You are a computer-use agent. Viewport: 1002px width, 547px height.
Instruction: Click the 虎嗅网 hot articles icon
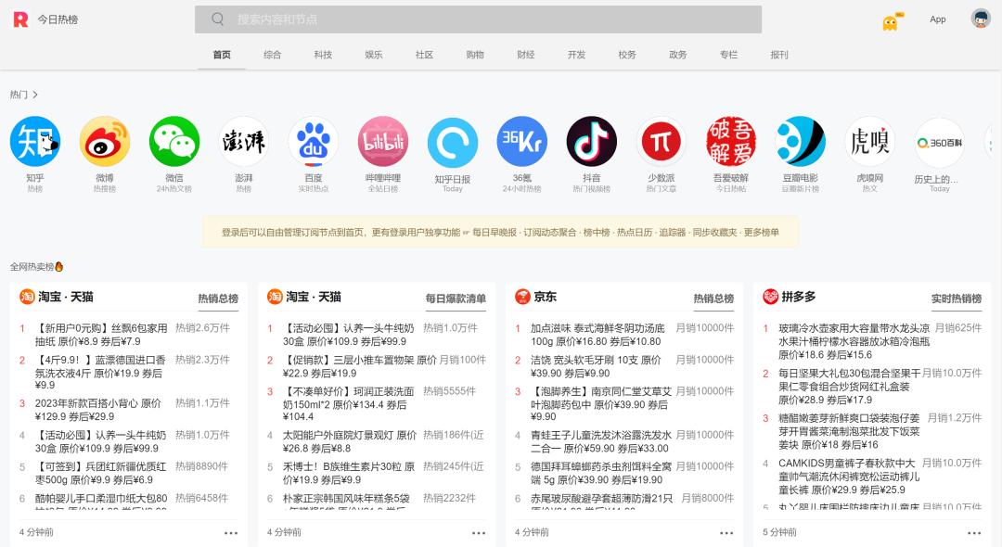[x=869, y=139]
